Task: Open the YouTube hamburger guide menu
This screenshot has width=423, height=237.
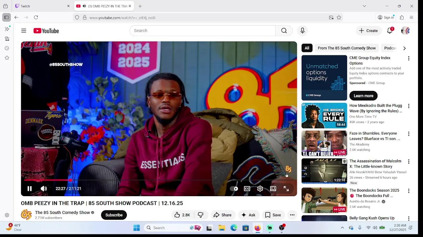Action: [x=24, y=31]
